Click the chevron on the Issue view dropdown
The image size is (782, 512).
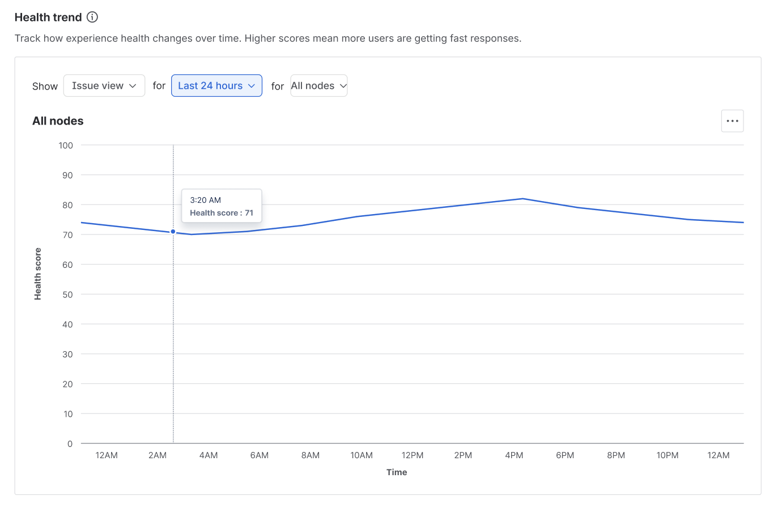(134, 86)
